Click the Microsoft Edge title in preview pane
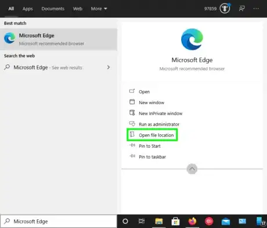The width and height of the screenshot is (267, 228). click(x=192, y=60)
